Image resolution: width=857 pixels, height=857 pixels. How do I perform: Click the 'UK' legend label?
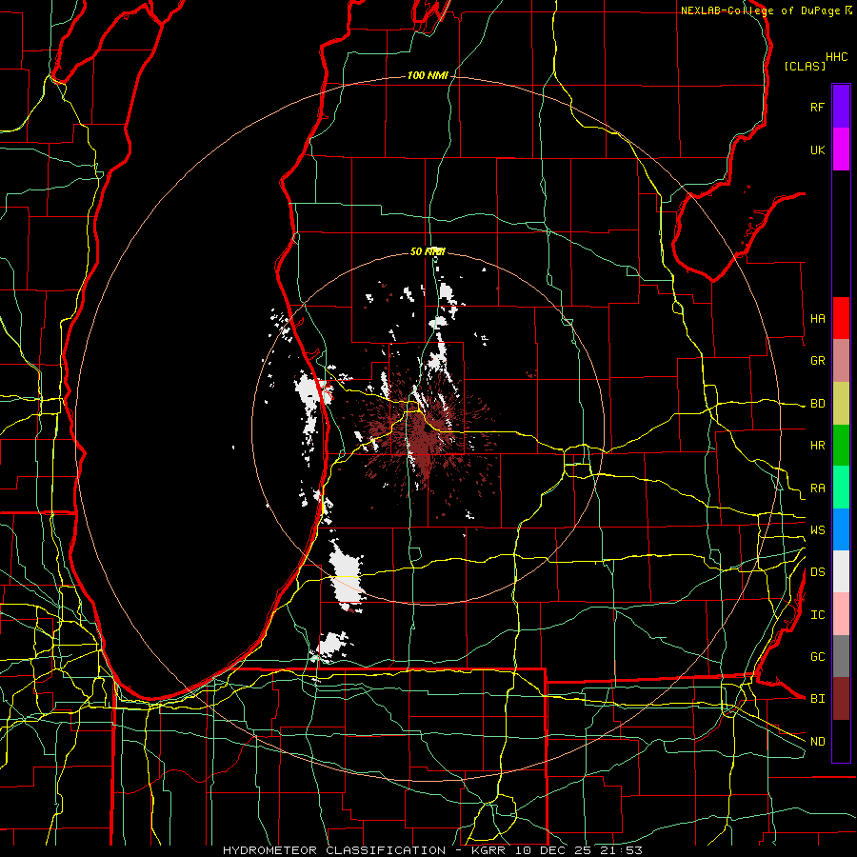pyautogui.click(x=817, y=149)
